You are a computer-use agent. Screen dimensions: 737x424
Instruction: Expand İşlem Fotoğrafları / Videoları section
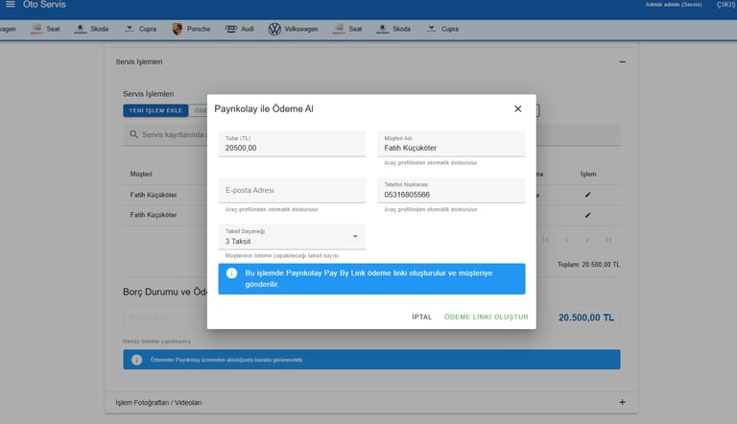622,402
